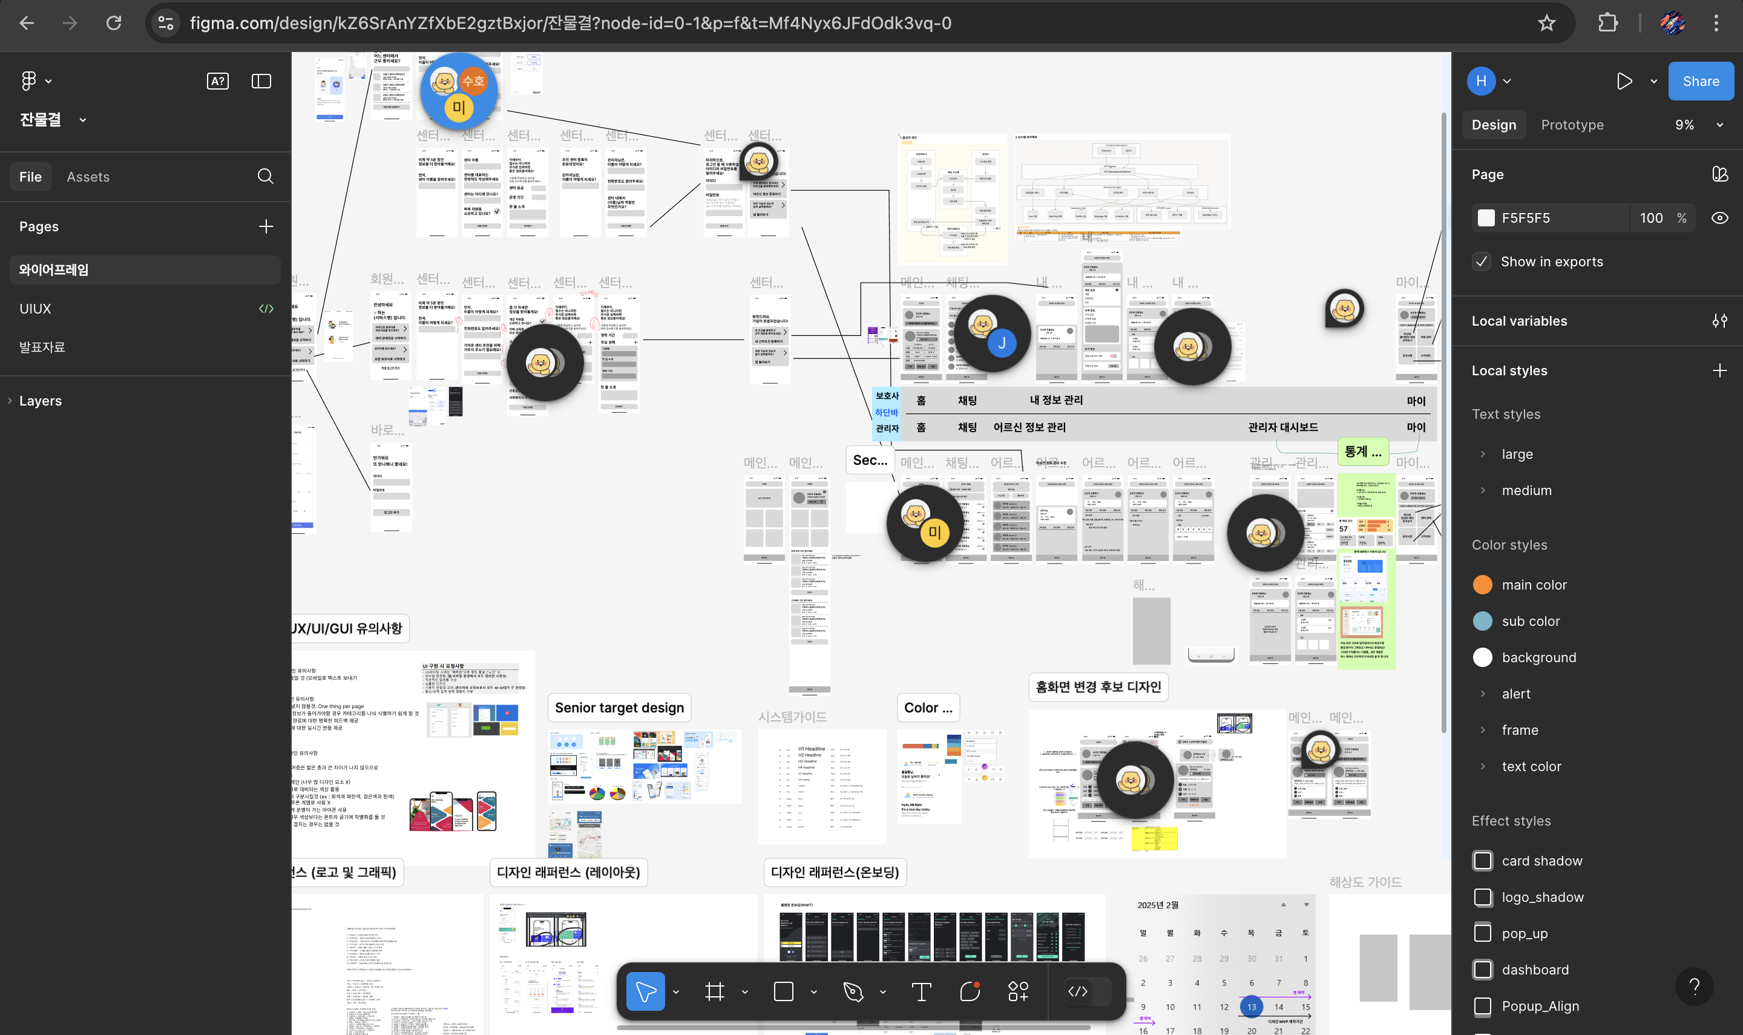The image size is (1743, 1035).
Task: Open the Comment tool
Action: click(970, 991)
